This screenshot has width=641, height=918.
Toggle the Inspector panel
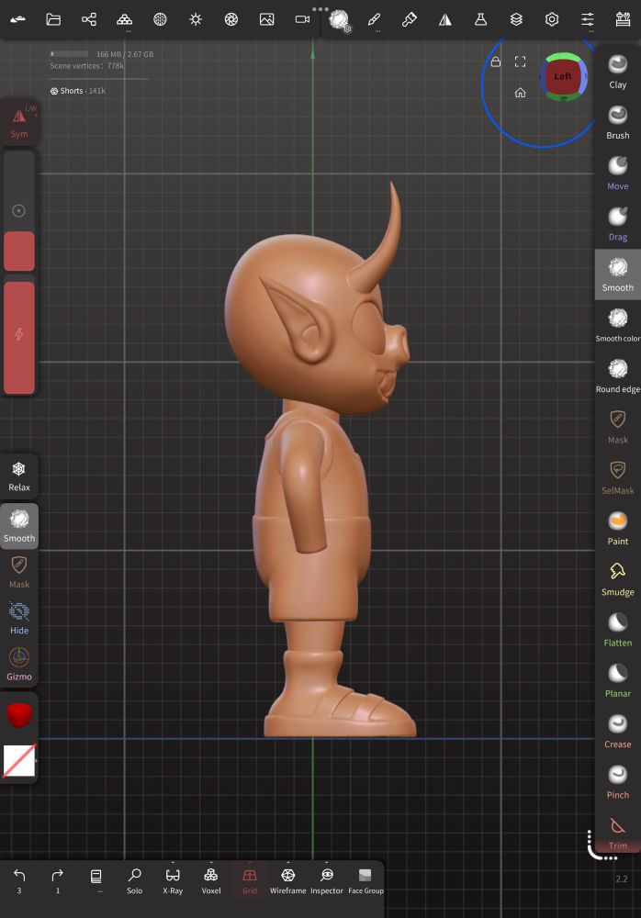[x=326, y=880]
